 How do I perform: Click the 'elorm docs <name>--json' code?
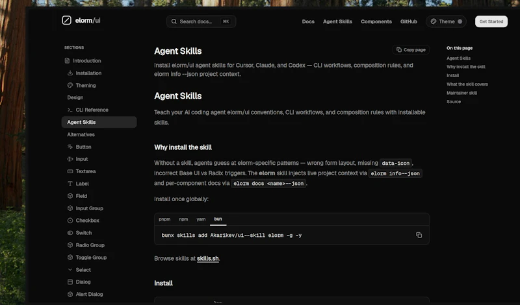click(268, 184)
